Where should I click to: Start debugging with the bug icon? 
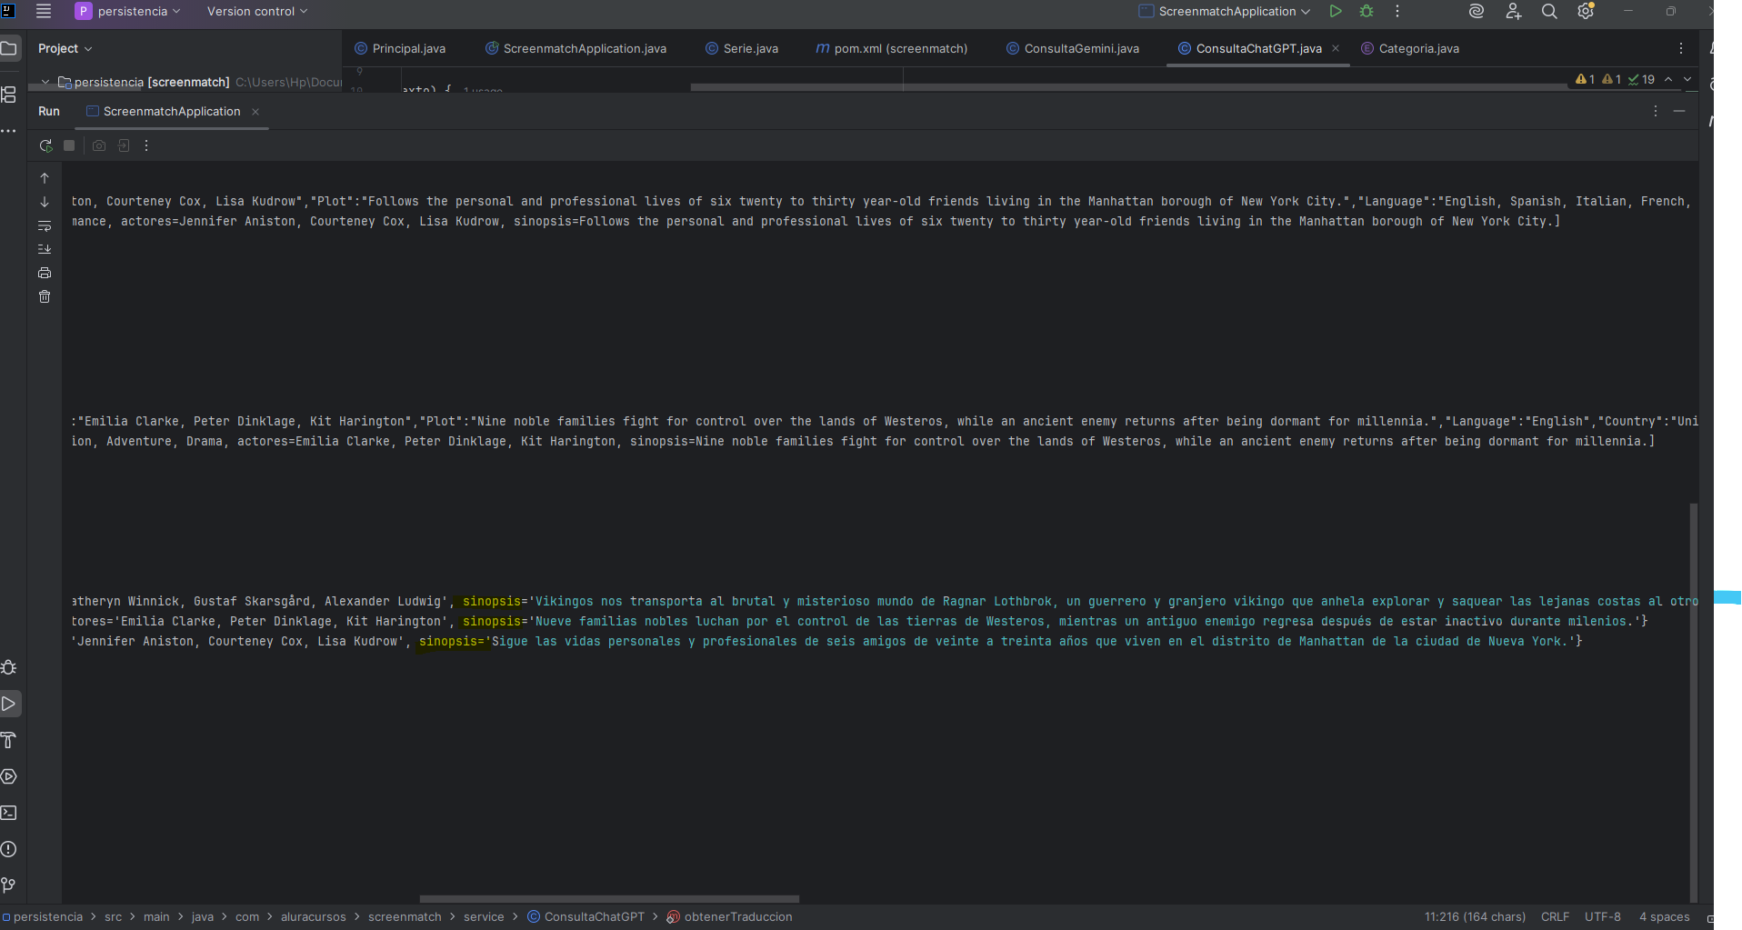pos(1366,12)
